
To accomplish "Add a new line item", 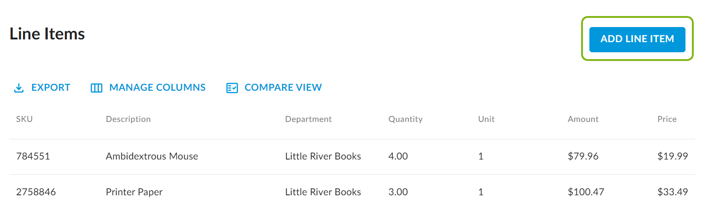I will [637, 39].
